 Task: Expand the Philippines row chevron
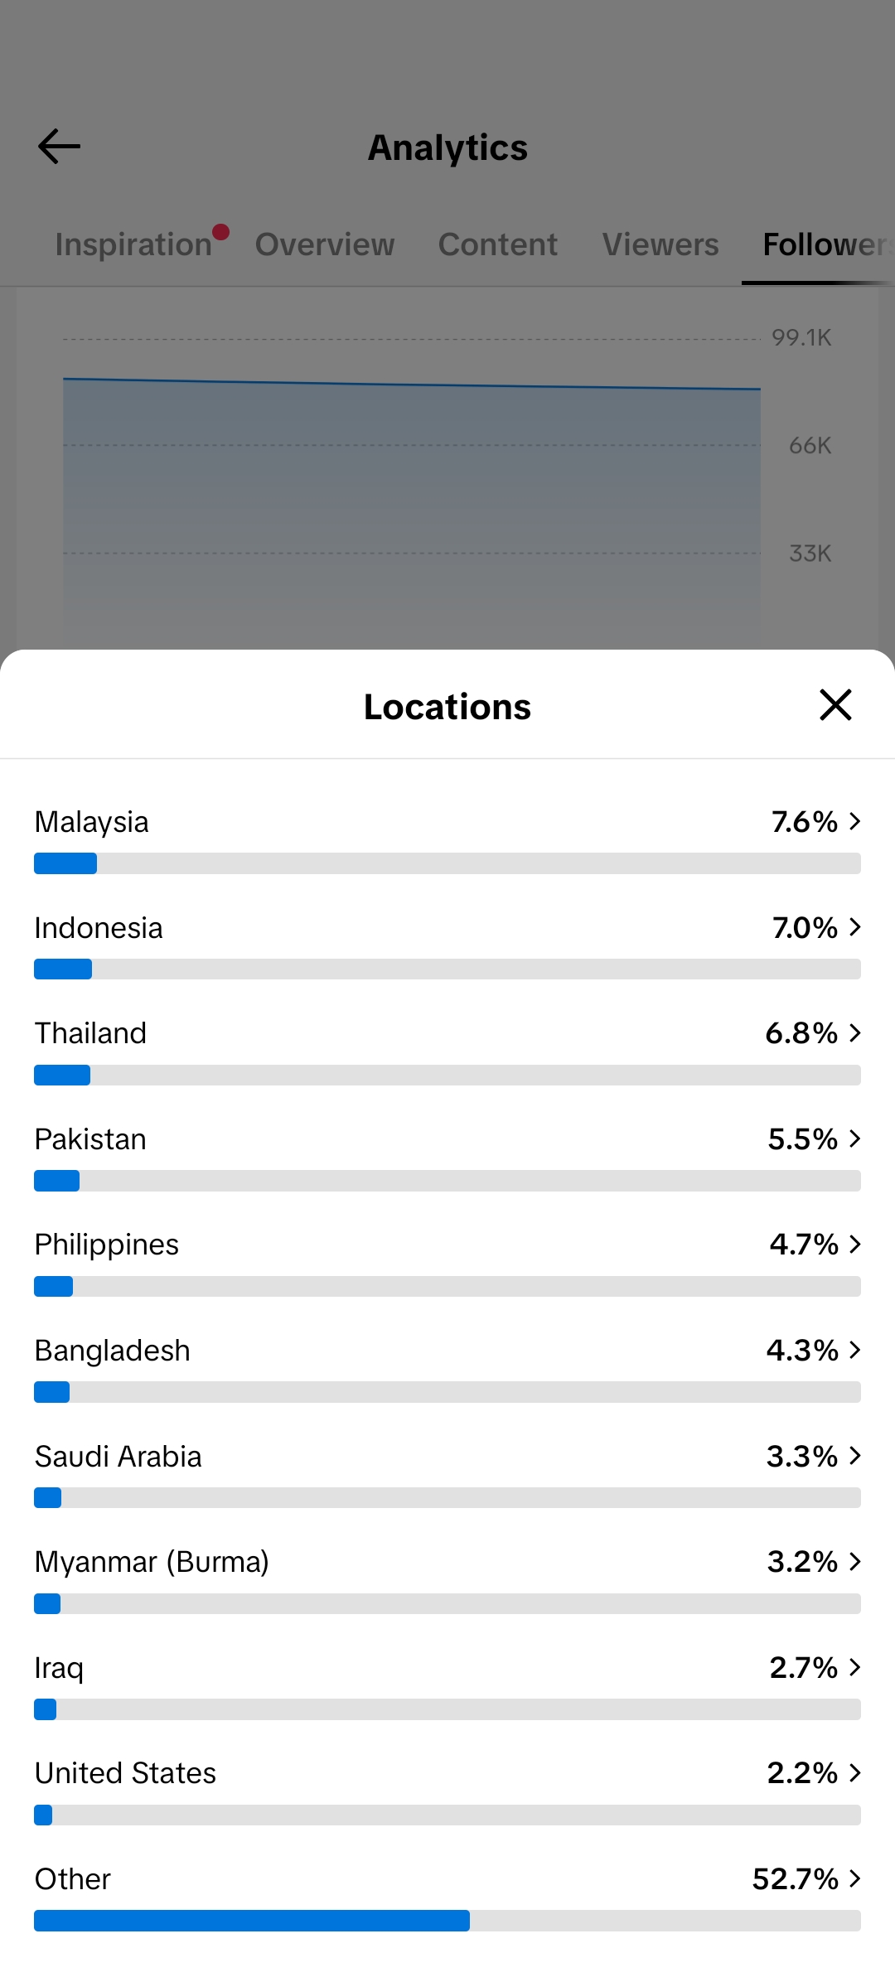pyautogui.click(x=855, y=1245)
